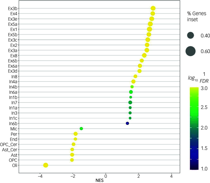This screenshot has height=183, width=210.
Task: Select the In6a axis label
Action: (x=13, y=92)
